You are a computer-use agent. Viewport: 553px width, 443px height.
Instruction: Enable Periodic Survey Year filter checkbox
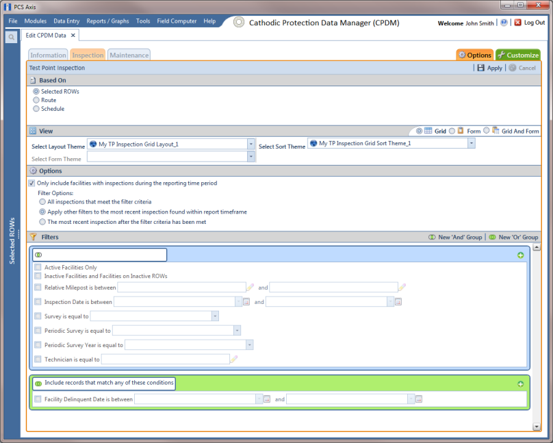[x=38, y=344]
